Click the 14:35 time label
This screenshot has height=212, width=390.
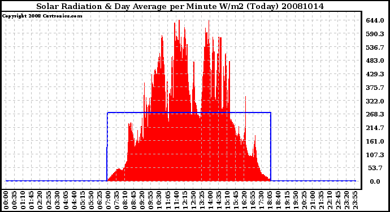tap(219, 200)
